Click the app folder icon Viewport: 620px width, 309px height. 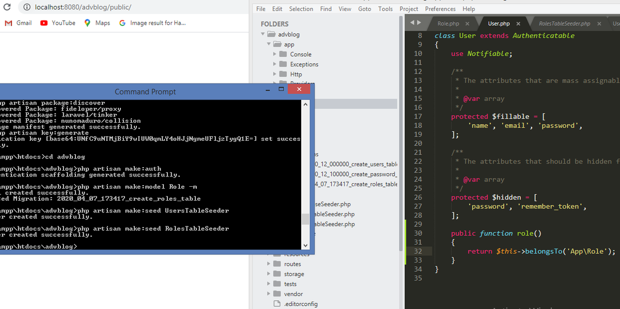[277, 44]
